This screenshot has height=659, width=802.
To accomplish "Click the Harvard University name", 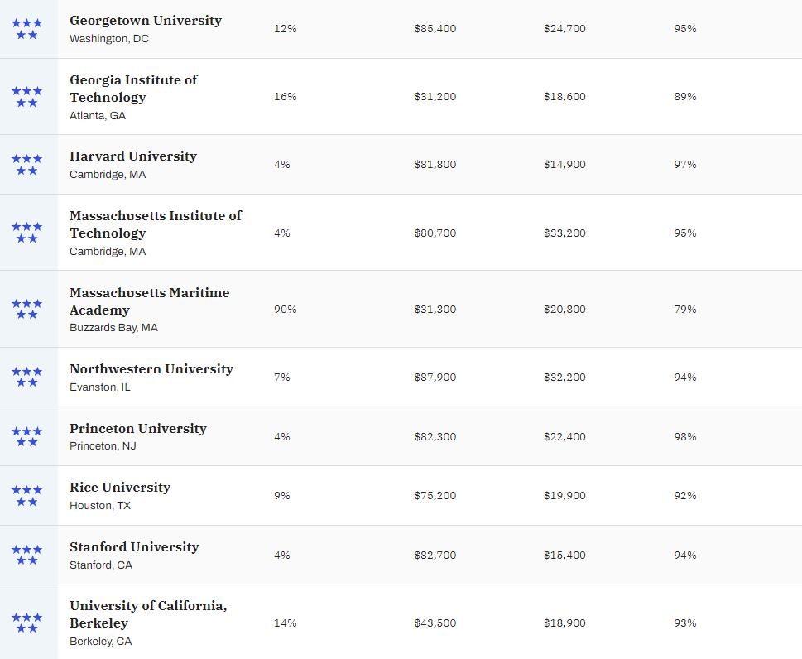I will click(x=133, y=156).
